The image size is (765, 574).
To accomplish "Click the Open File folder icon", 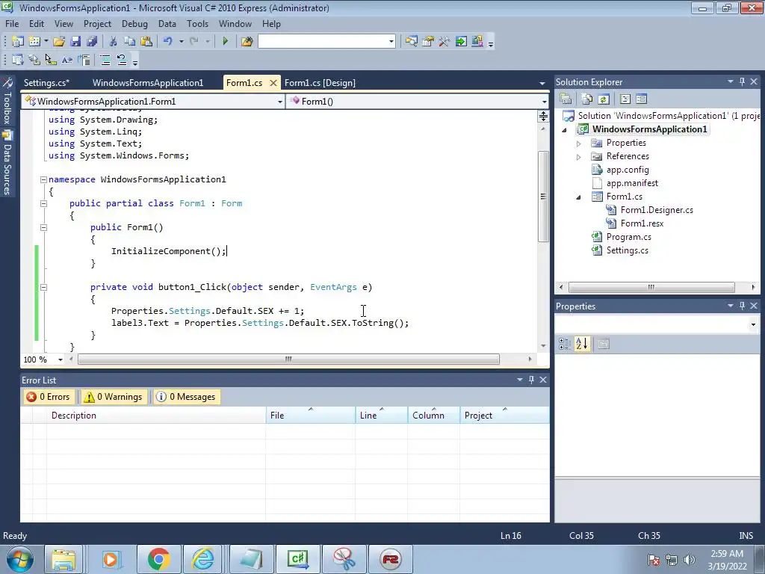I will pyautogui.click(x=59, y=42).
